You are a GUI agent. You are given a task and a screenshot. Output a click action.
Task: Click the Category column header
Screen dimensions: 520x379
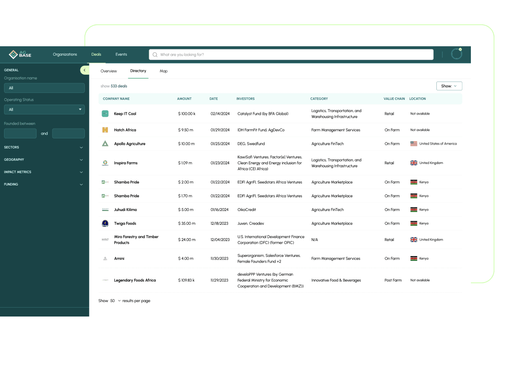[x=319, y=99]
